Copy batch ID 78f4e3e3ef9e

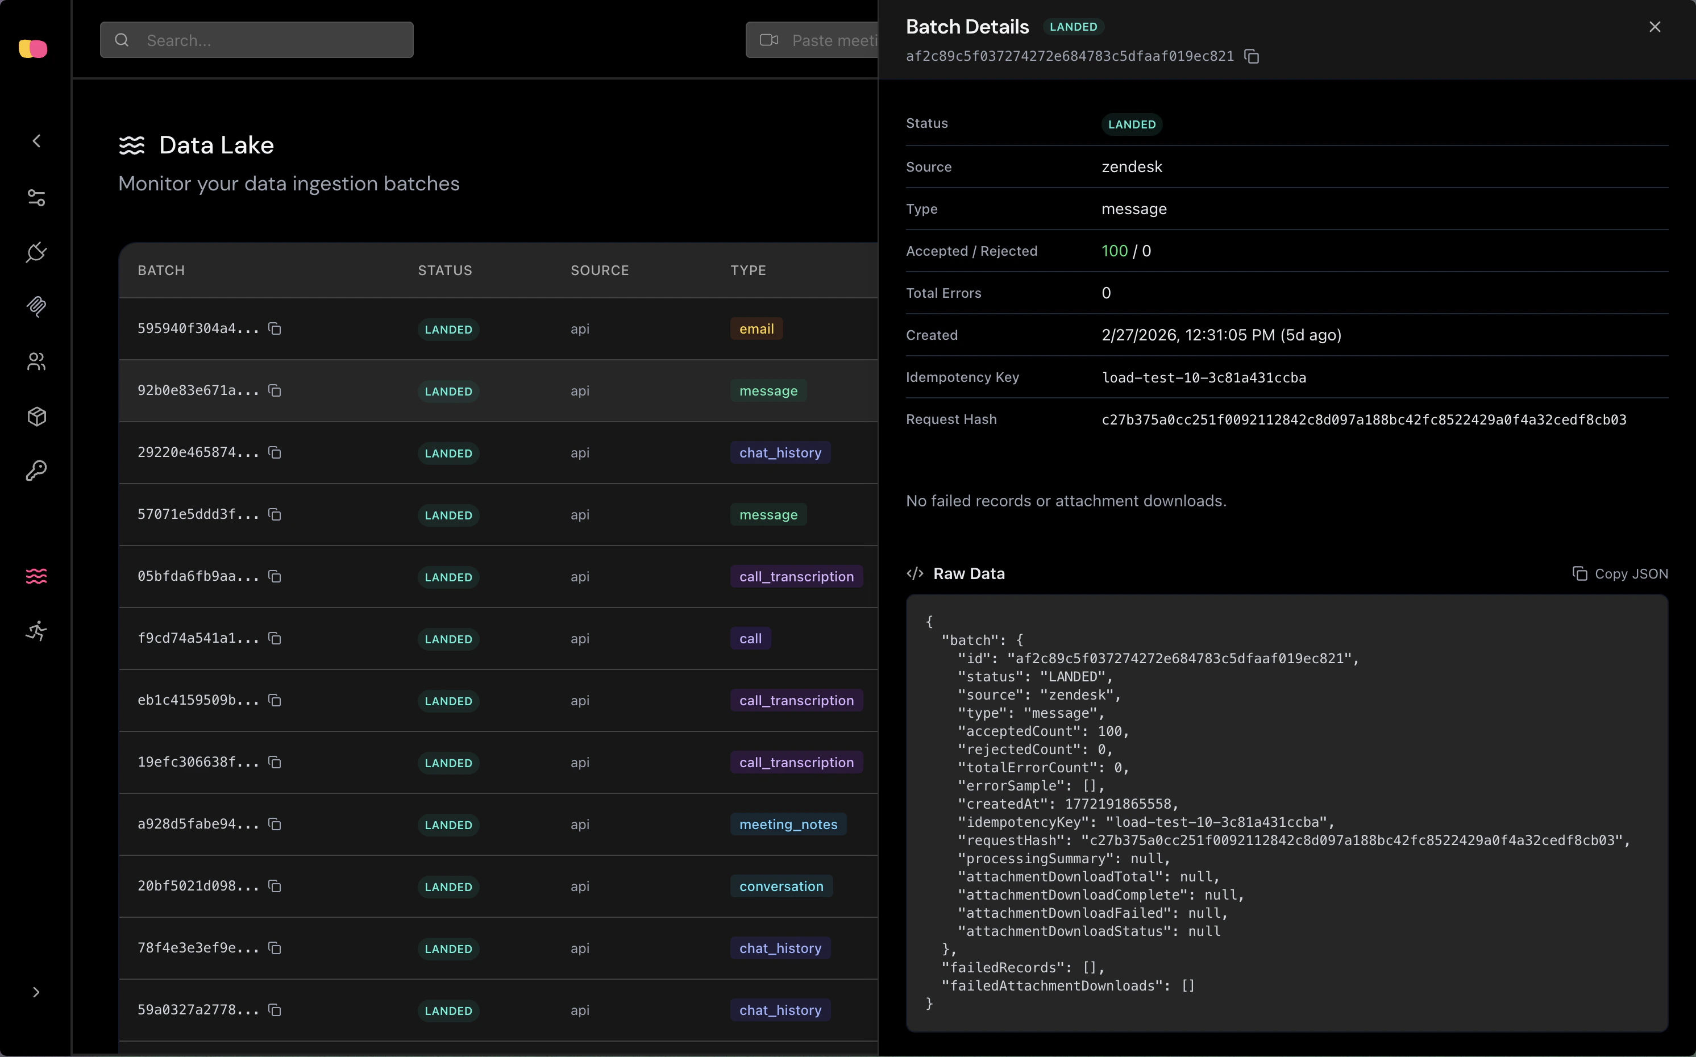275,948
